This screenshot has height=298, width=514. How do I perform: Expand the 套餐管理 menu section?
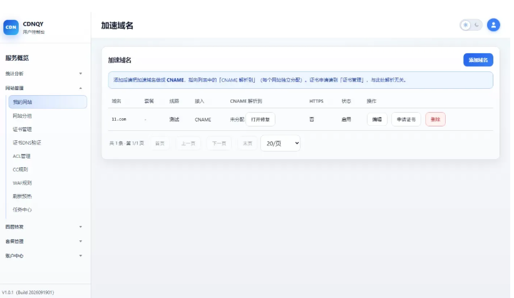click(44, 241)
